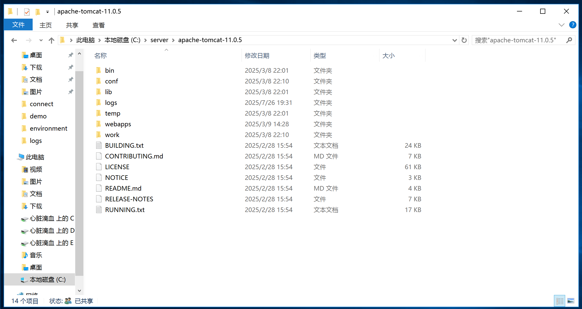Click the search apache-tomcat-11.0.5 input box
The image size is (582, 309).
[518, 40]
